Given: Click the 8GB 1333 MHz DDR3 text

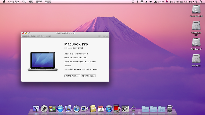Looking at the screenshot, I should tap(79, 57).
